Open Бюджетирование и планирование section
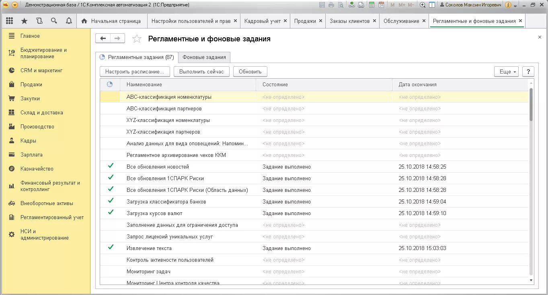The width and height of the screenshot is (548, 295). pos(44,53)
